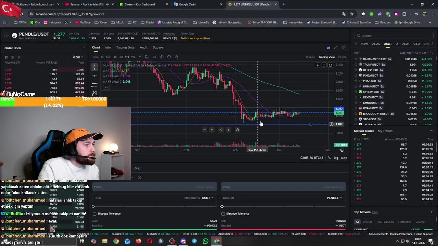Screen dimensions: 438x246
Task: Select the crosshair drawing tool
Action: pyautogui.click(x=94, y=67)
